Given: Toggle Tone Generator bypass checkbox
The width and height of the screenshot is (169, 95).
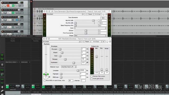Looking at the screenshot, I should 106,14.
